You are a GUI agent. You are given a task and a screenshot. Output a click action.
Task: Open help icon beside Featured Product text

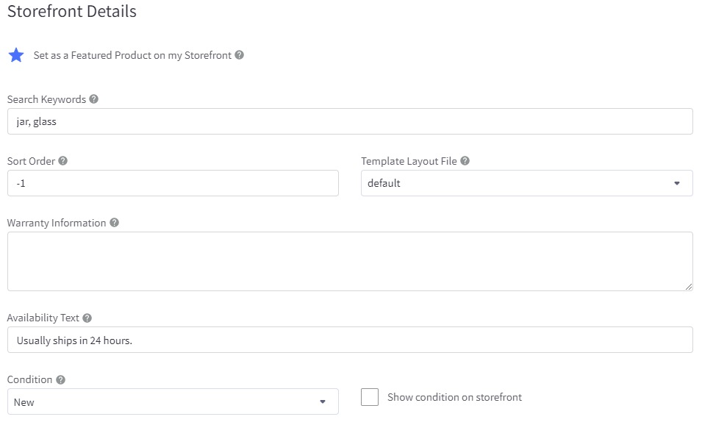click(240, 55)
